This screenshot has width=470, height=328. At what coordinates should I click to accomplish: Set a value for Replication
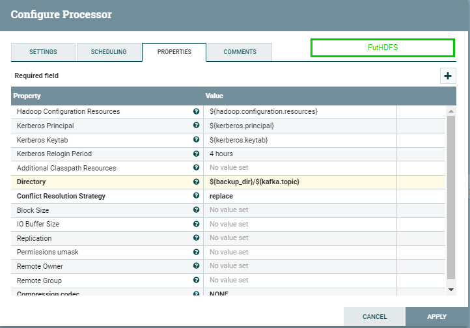coord(299,238)
